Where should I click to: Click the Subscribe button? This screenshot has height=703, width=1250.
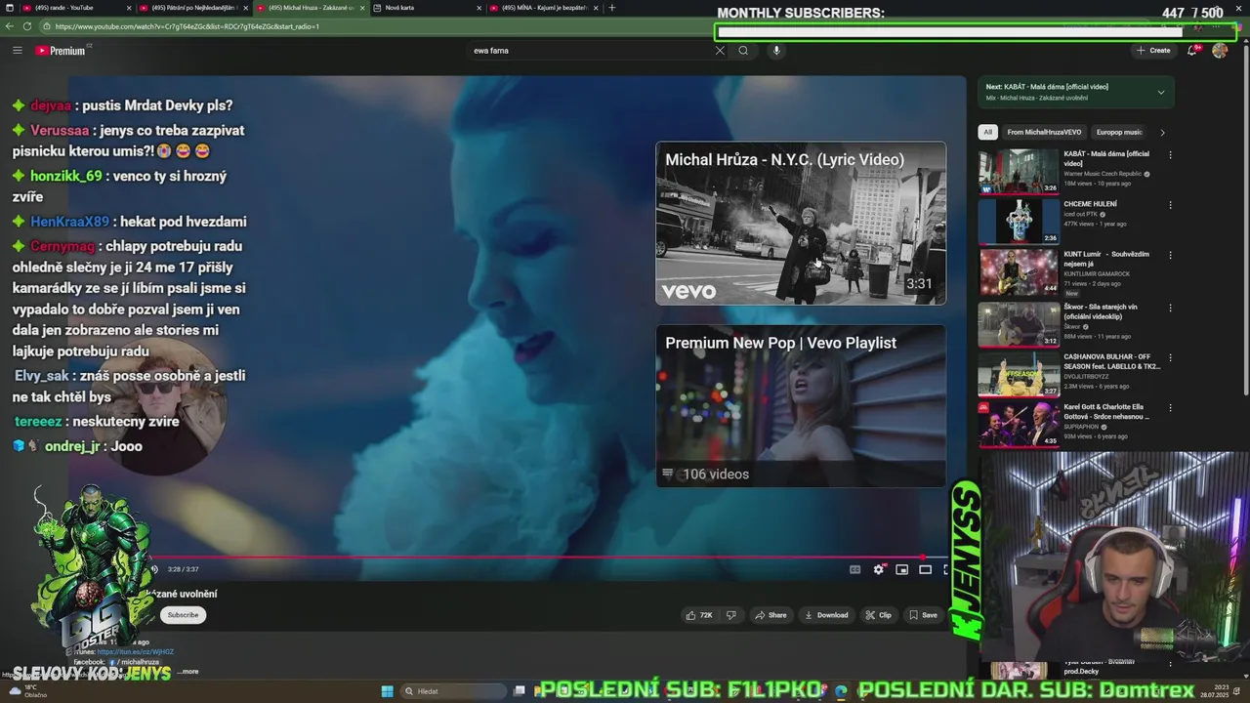pyautogui.click(x=183, y=615)
